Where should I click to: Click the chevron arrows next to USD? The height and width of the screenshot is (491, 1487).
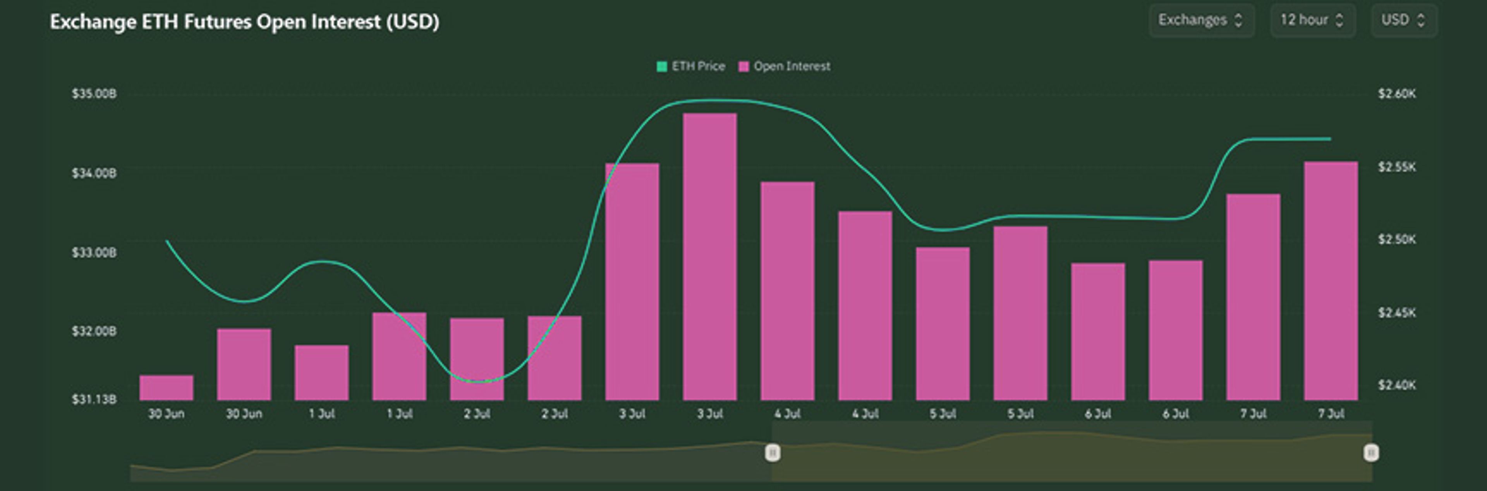pos(1421,20)
